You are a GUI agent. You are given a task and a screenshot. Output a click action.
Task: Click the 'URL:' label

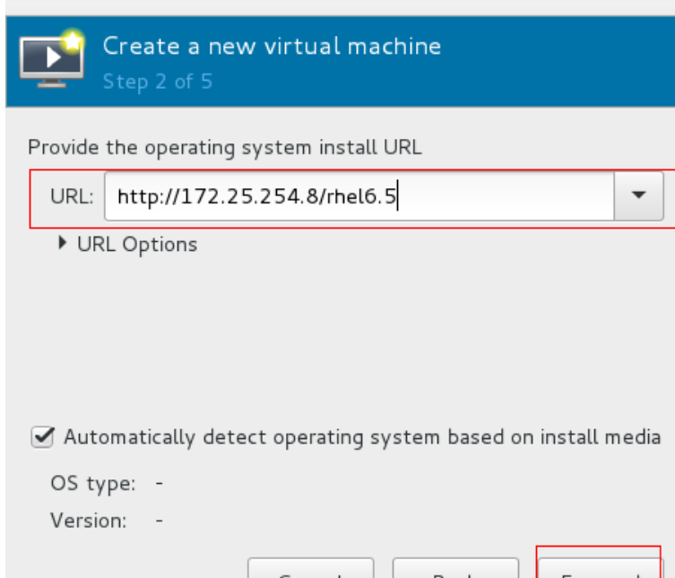(72, 196)
